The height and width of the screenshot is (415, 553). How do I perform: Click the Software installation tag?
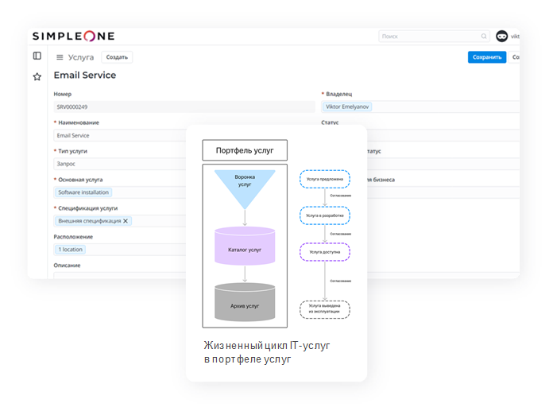pyautogui.click(x=83, y=192)
